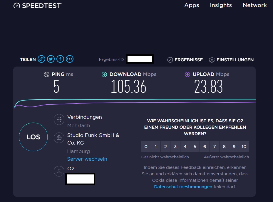Open ERGEBNISSE results history
This screenshot has height=202, width=273.
[189, 60]
